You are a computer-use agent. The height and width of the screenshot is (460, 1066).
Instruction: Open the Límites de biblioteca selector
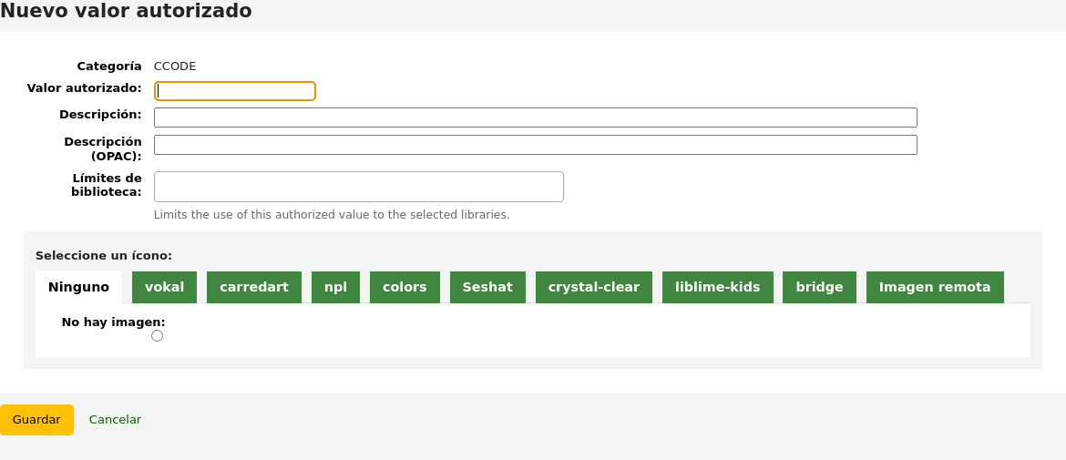358,187
